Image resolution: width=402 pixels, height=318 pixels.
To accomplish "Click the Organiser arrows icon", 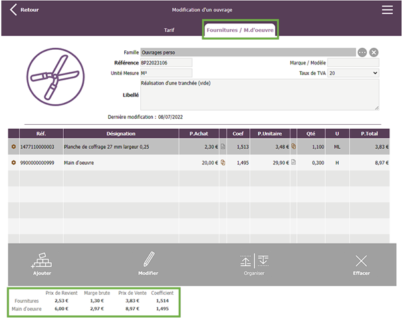I will click(x=254, y=260).
